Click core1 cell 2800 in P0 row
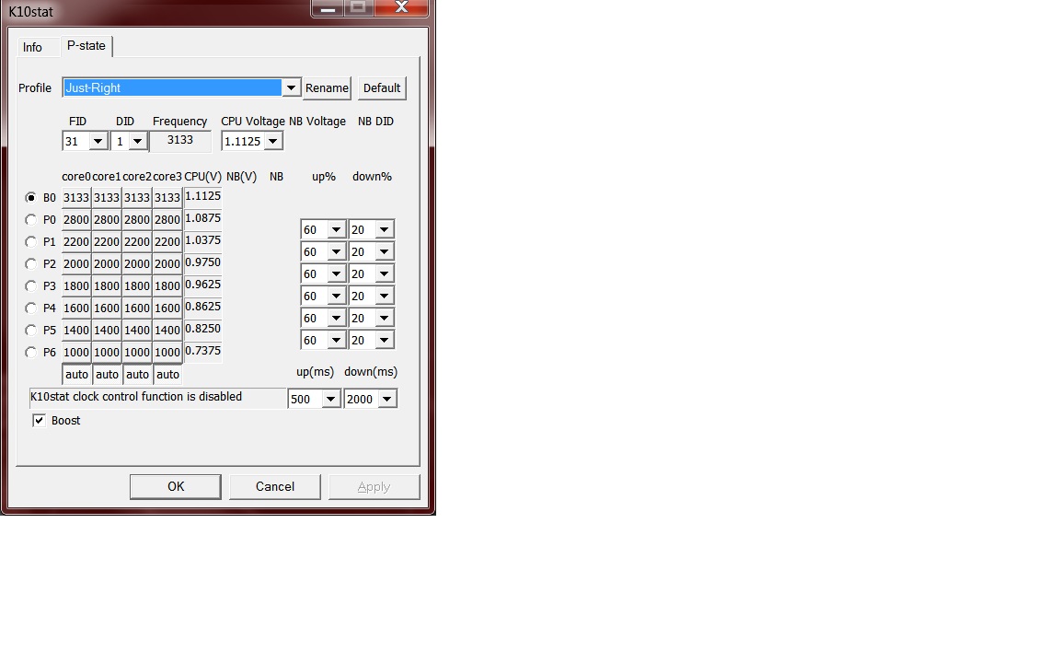 point(107,220)
